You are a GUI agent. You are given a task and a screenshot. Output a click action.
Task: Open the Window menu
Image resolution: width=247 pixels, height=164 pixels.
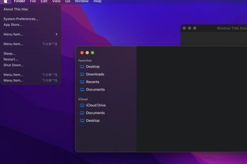tap(82, 1)
